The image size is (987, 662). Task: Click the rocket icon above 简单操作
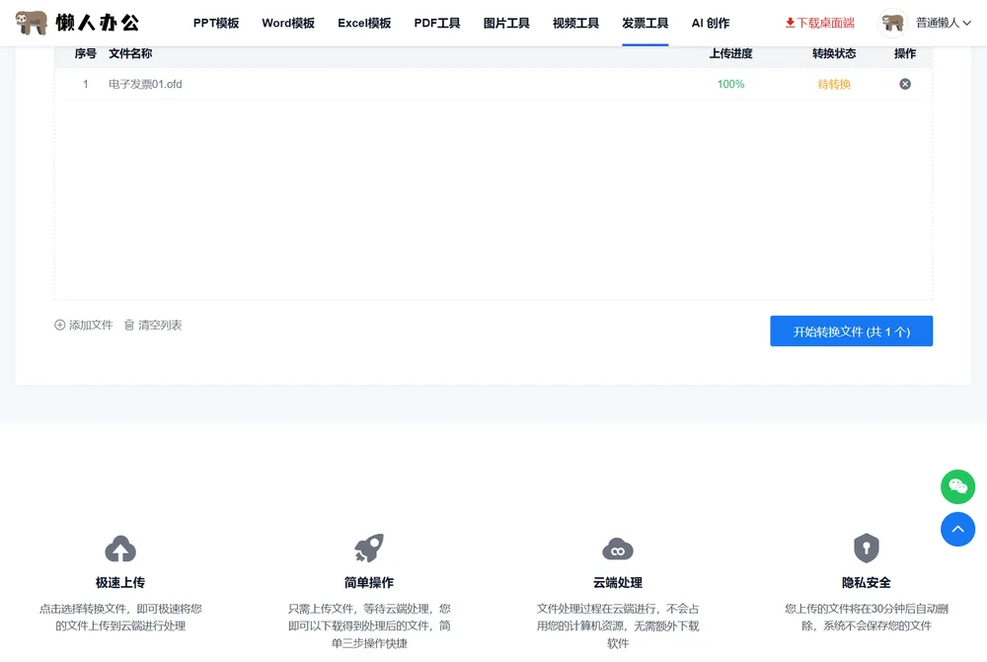[369, 549]
